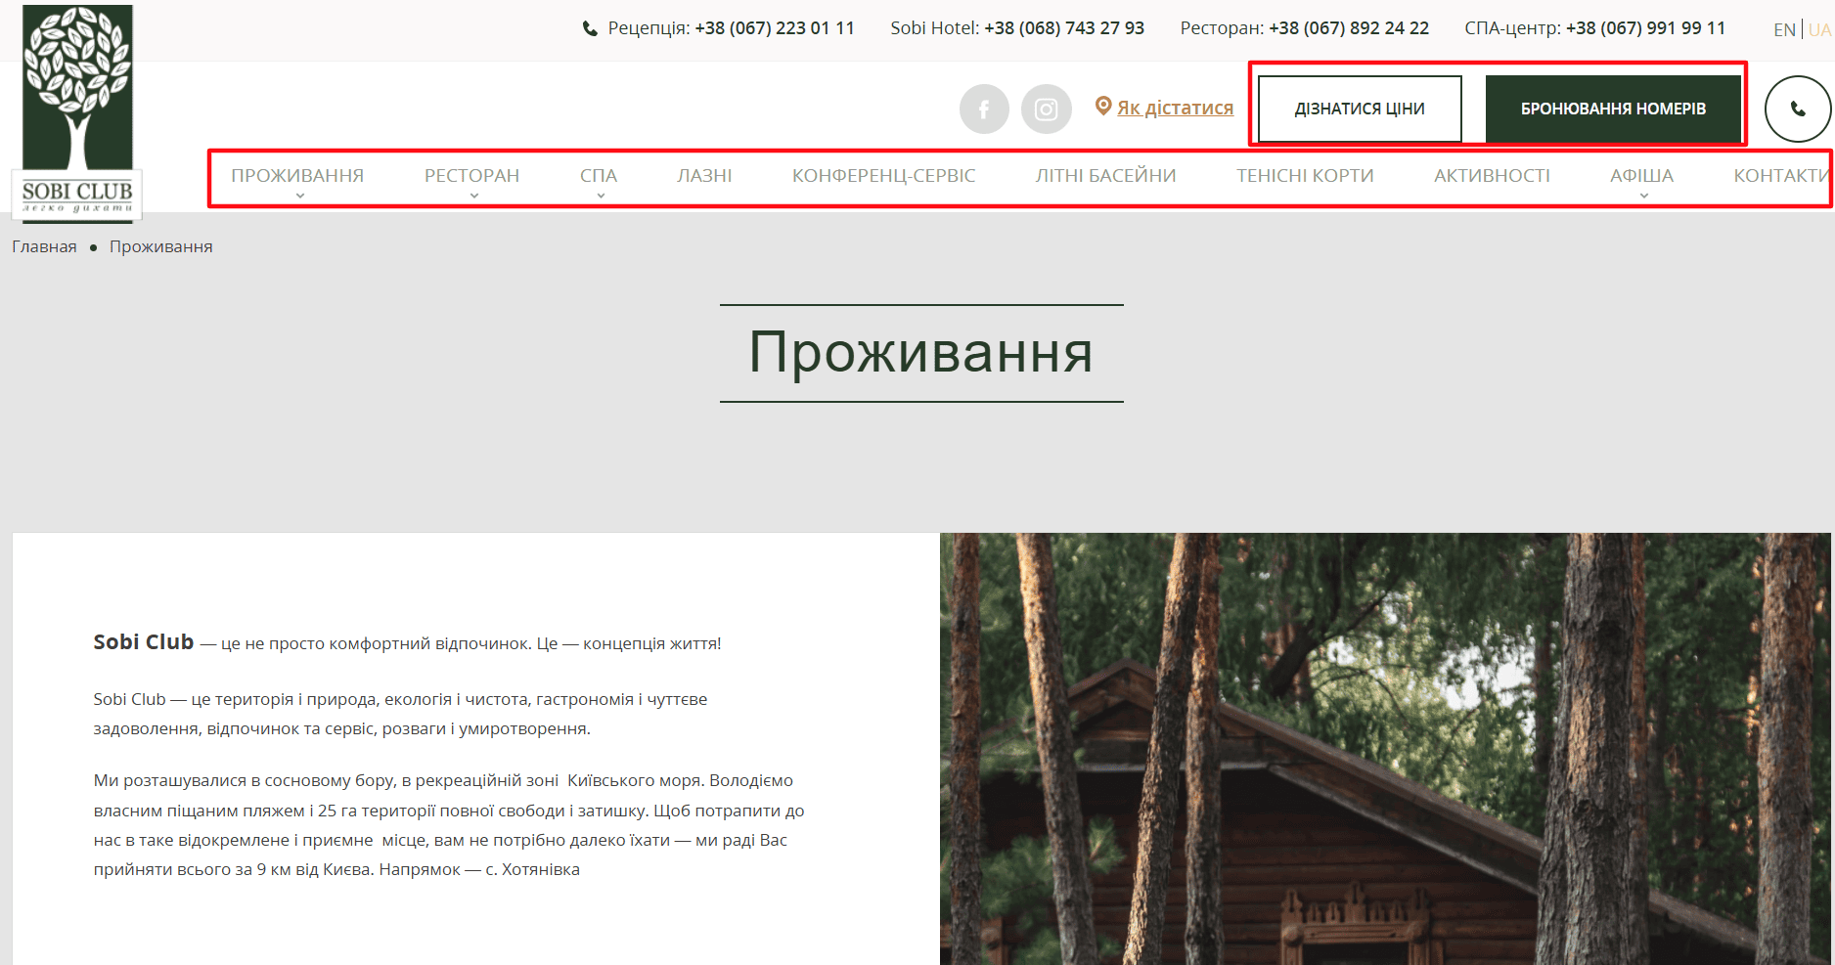
Task: Open the Instagram profile icon
Action: [1046, 110]
